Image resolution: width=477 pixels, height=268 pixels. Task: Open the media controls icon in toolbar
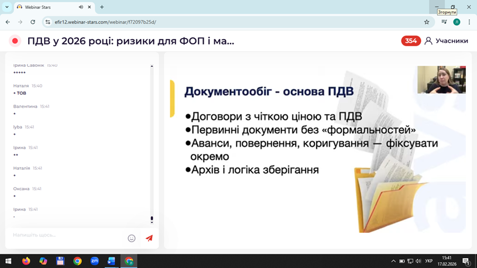click(x=444, y=22)
